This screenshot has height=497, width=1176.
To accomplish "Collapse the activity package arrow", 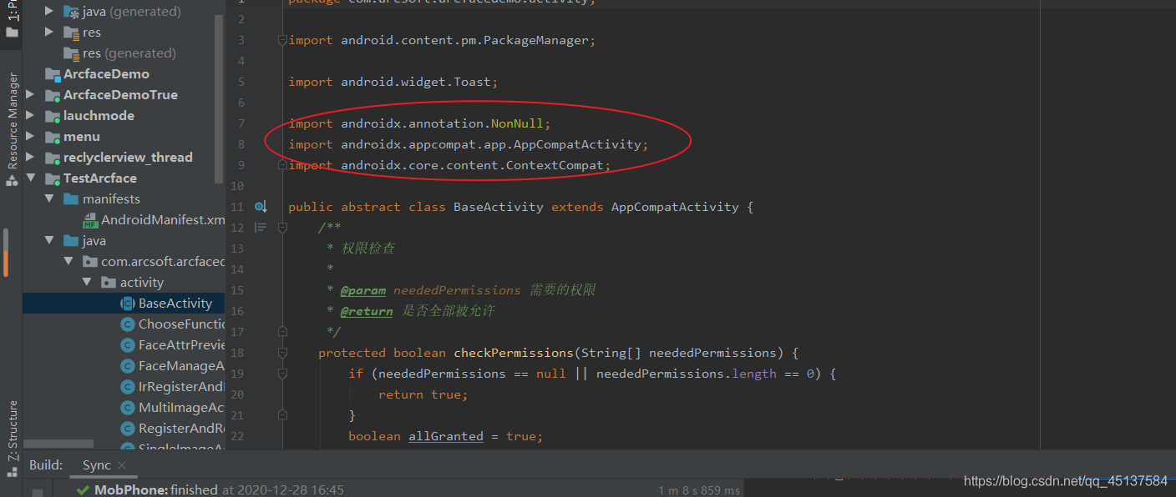I will pos(87,282).
